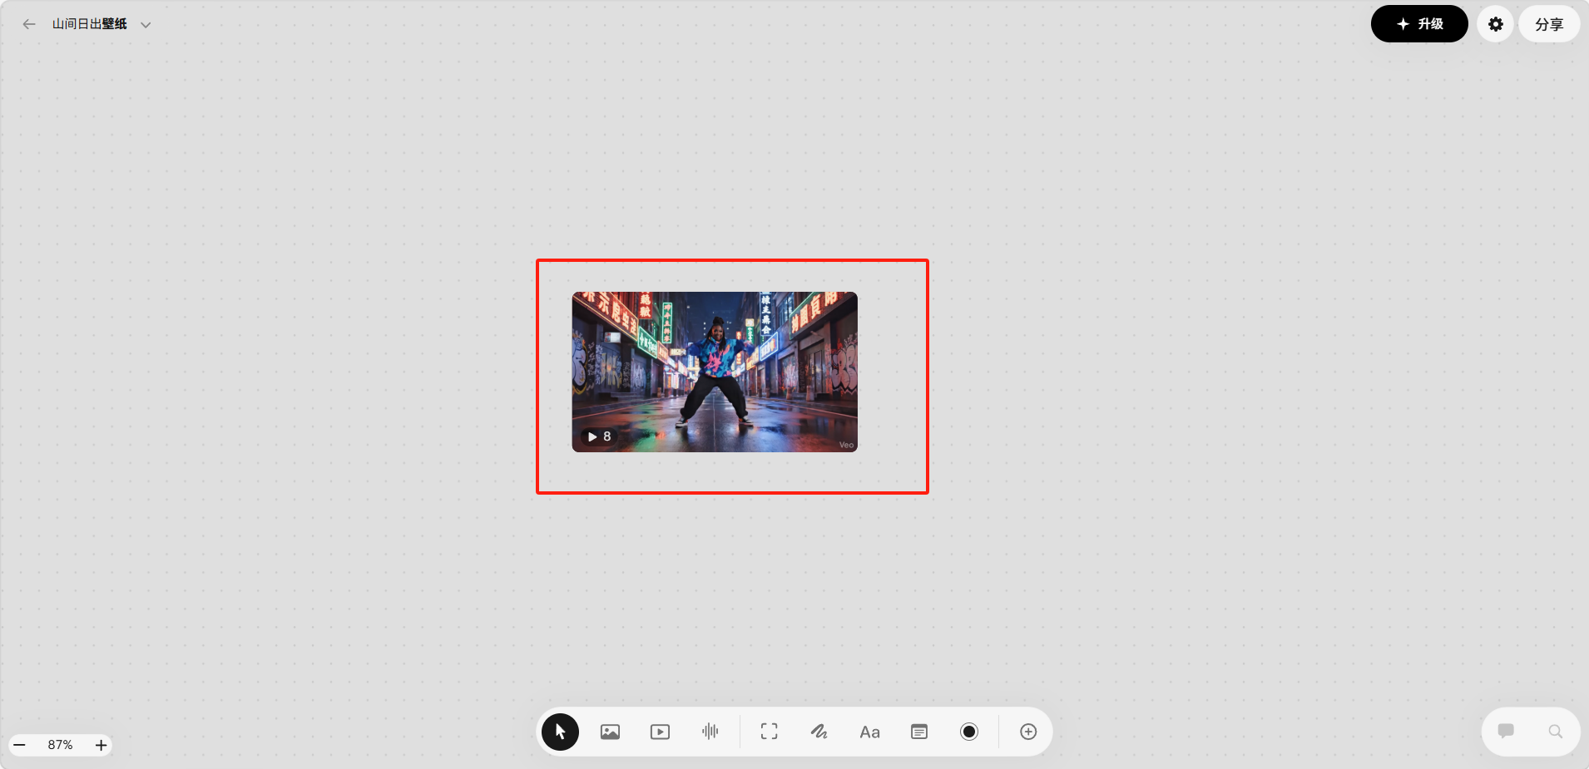Select the video tool in toolbar
This screenshot has height=769, width=1589.
(x=660, y=732)
